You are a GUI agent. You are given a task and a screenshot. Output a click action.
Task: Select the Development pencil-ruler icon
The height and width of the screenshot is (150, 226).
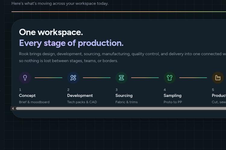[73, 78]
